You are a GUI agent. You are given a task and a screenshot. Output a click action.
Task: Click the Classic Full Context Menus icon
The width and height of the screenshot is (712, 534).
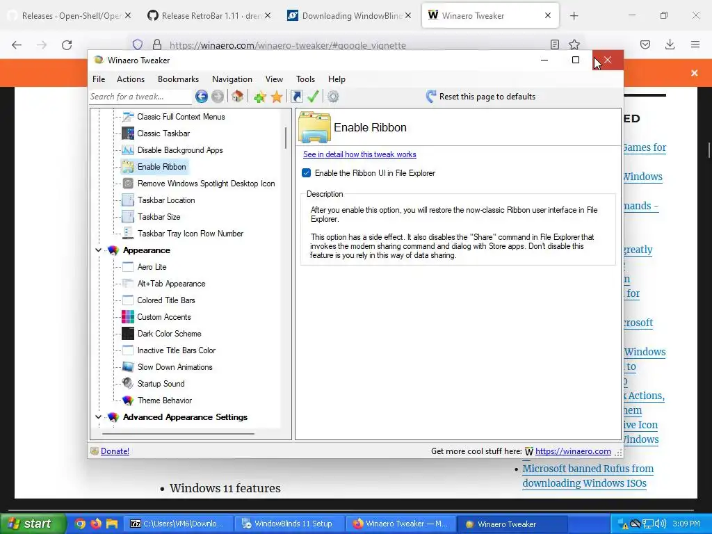(128, 117)
